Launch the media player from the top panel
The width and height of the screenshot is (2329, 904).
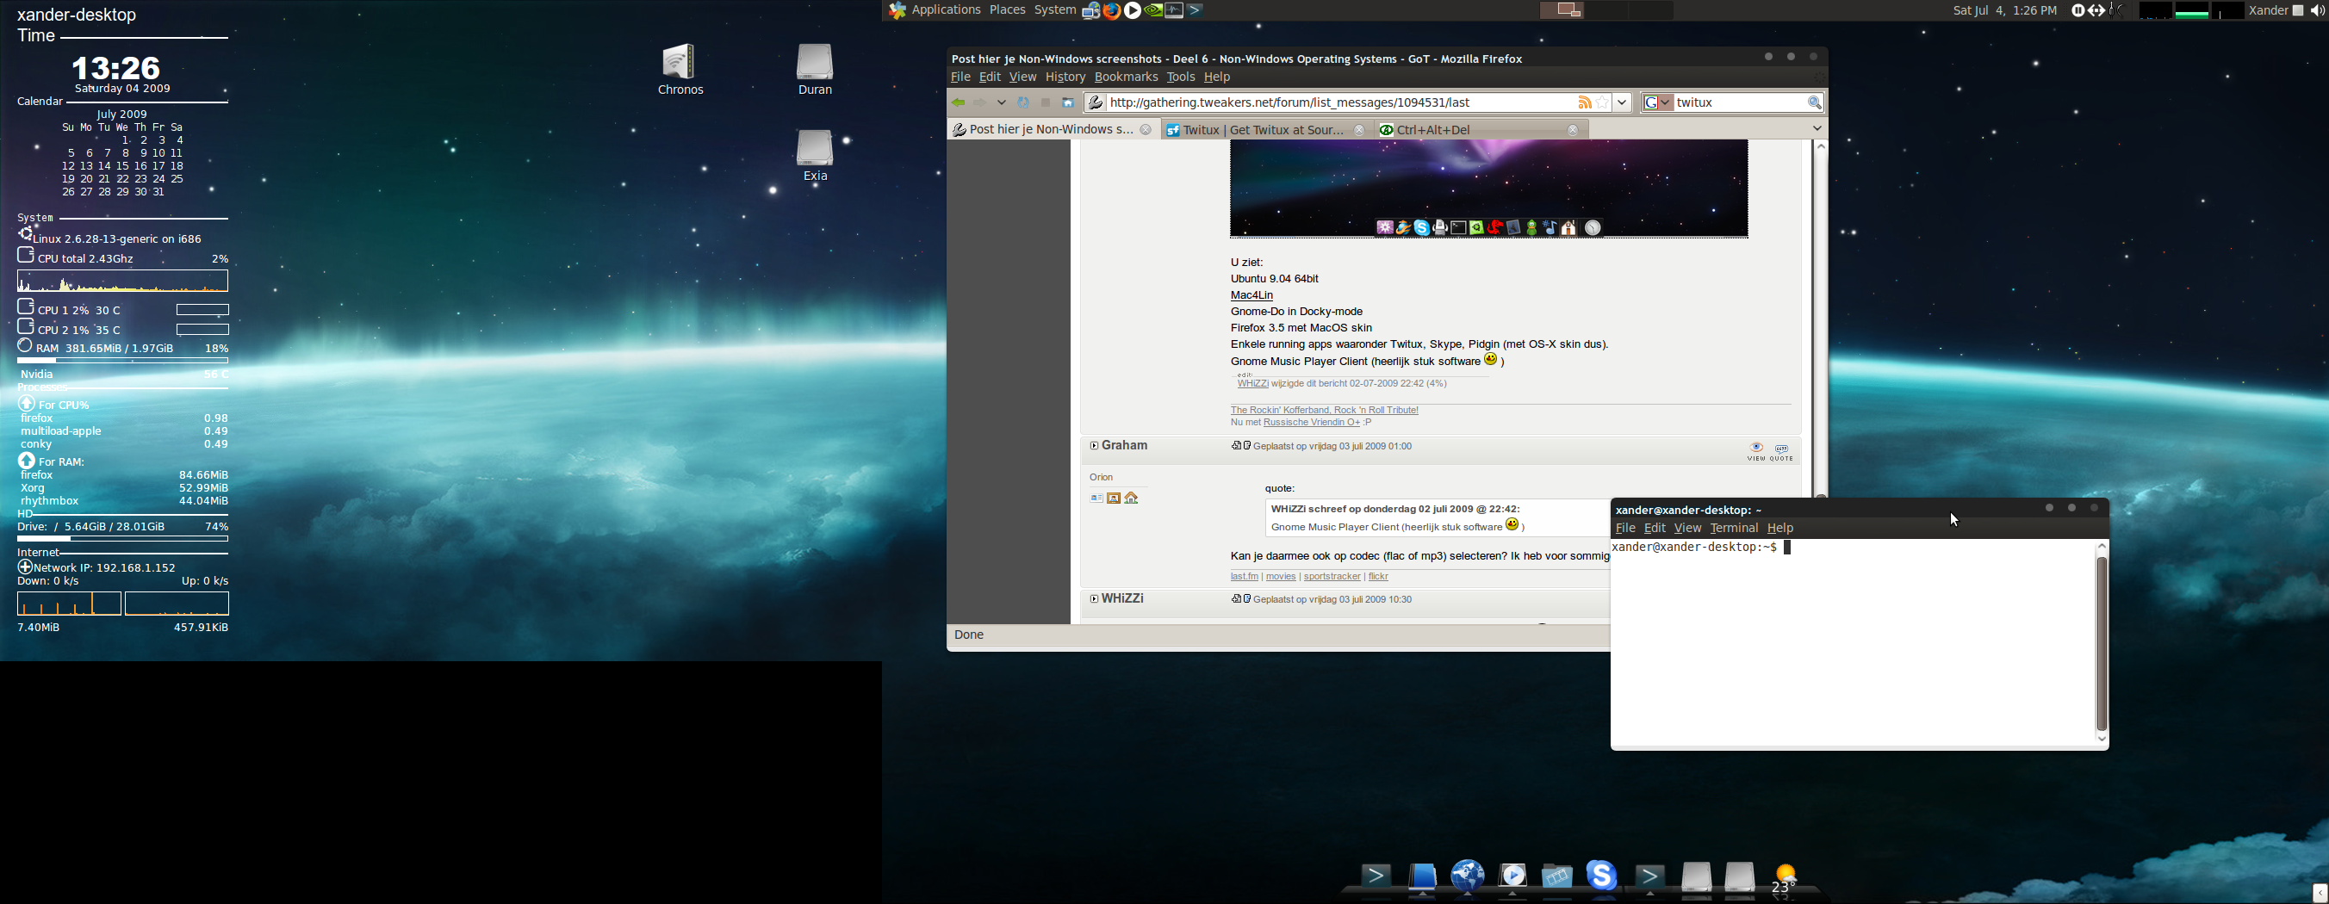[x=1133, y=11]
